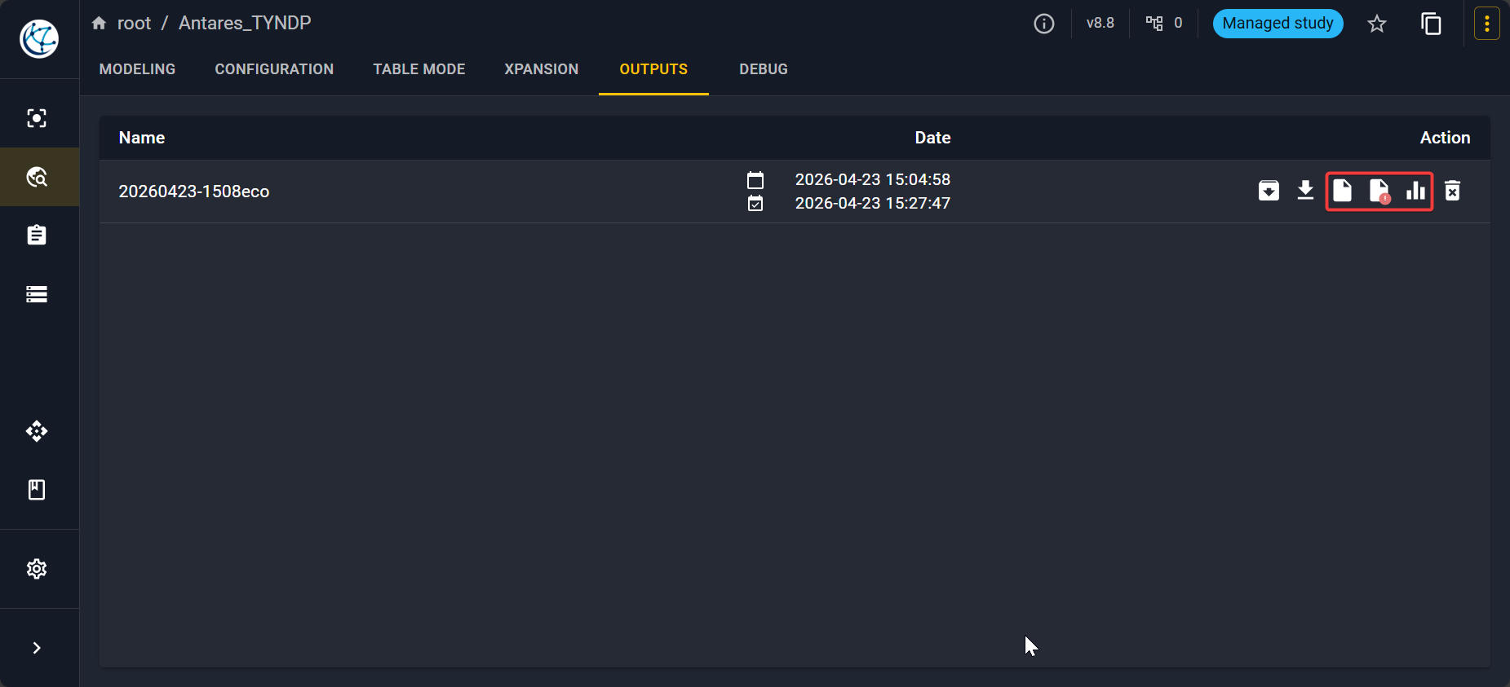This screenshot has width=1510, height=687.
Task: Go to home via house icon
Action: click(99, 23)
